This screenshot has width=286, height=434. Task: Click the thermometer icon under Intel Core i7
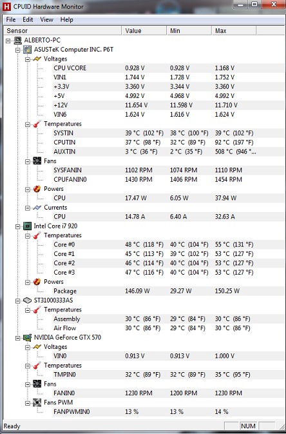[37, 235]
